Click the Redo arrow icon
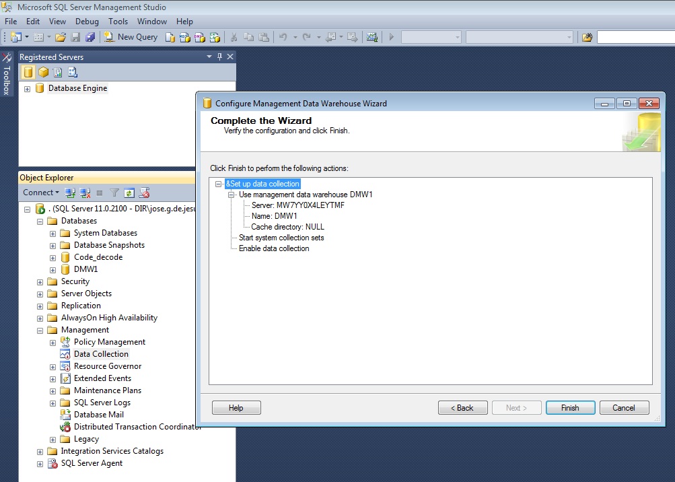 click(x=306, y=37)
